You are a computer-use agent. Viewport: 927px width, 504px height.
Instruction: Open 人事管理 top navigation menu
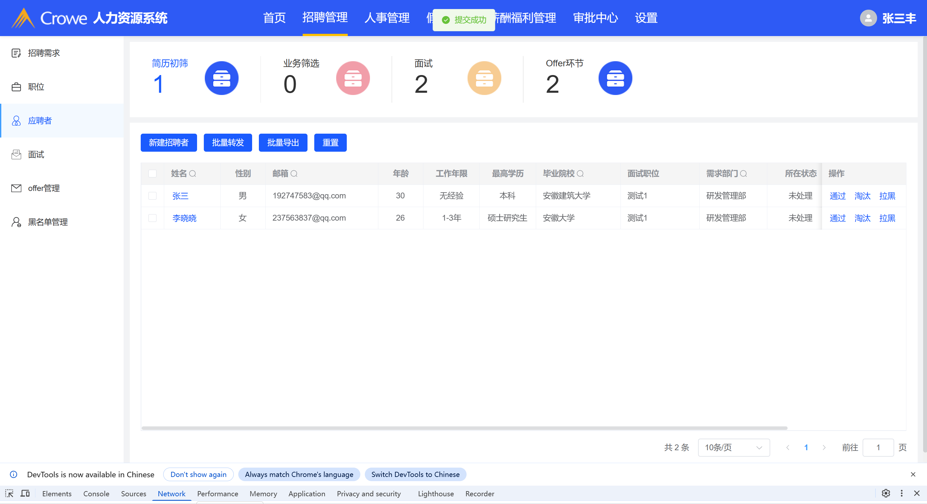coord(387,18)
